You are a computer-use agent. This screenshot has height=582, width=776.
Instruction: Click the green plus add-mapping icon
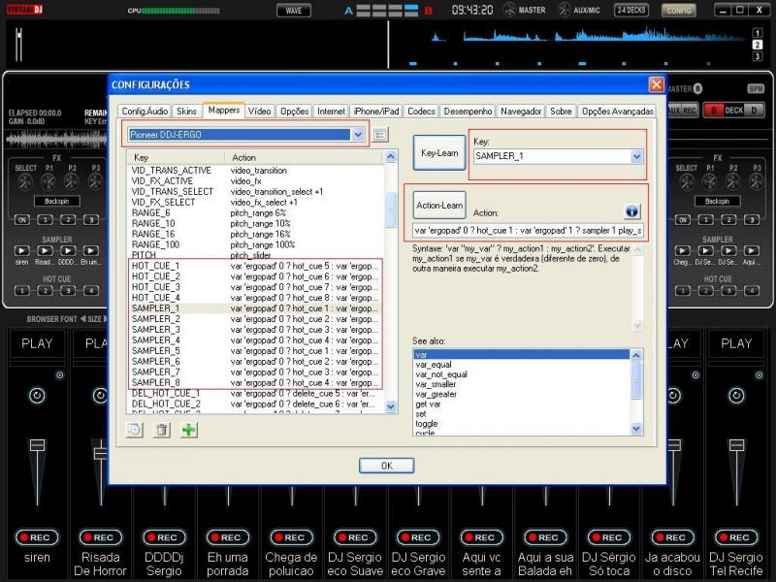(x=188, y=430)
